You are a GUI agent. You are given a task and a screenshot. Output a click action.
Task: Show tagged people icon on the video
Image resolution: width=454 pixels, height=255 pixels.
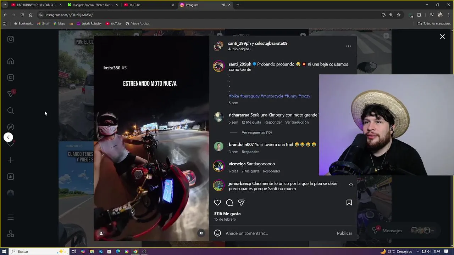(x=101, y=233)
